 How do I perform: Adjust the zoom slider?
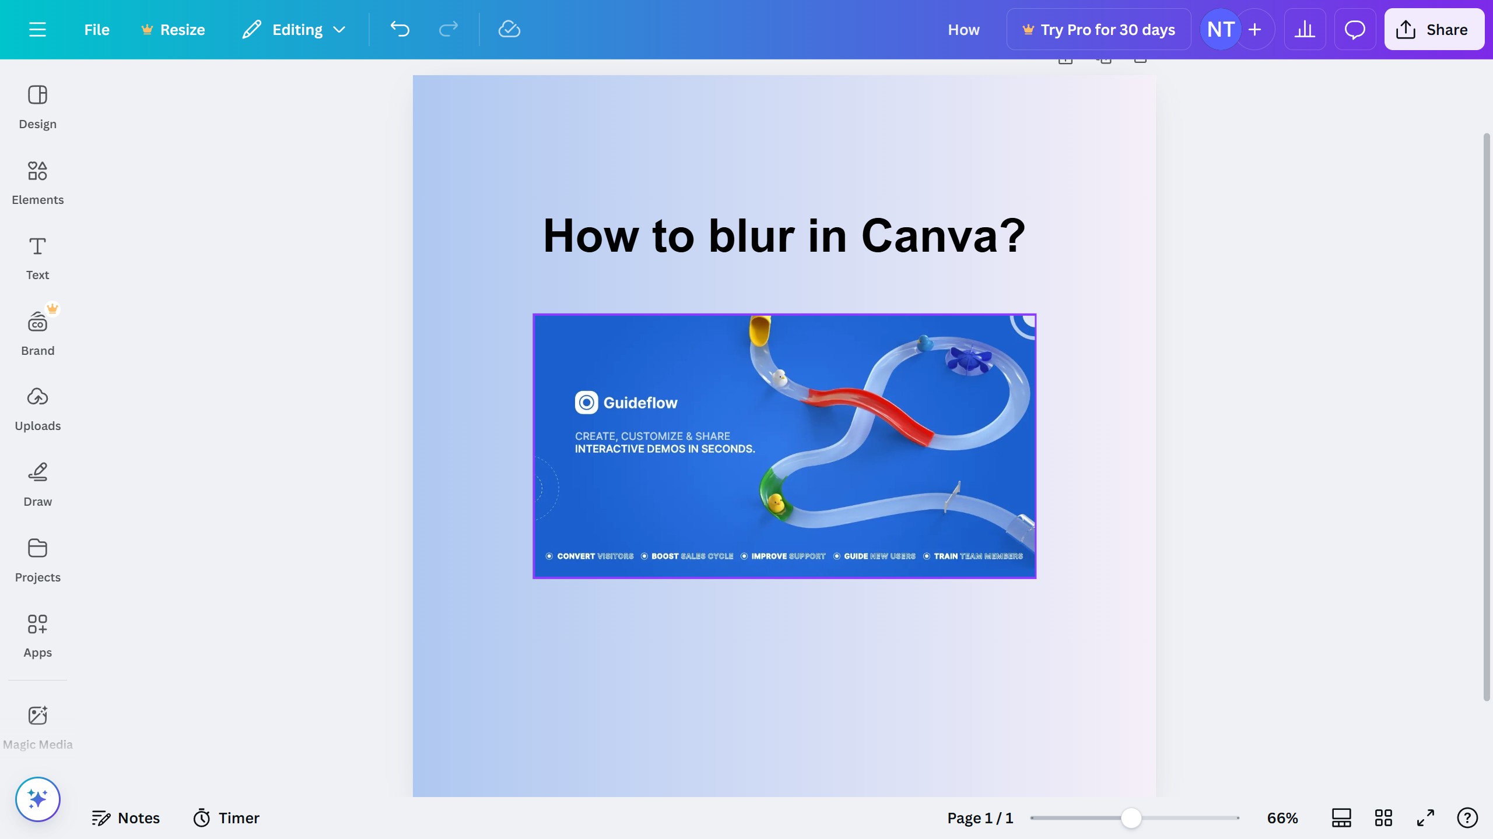[x=1131, y=817]
